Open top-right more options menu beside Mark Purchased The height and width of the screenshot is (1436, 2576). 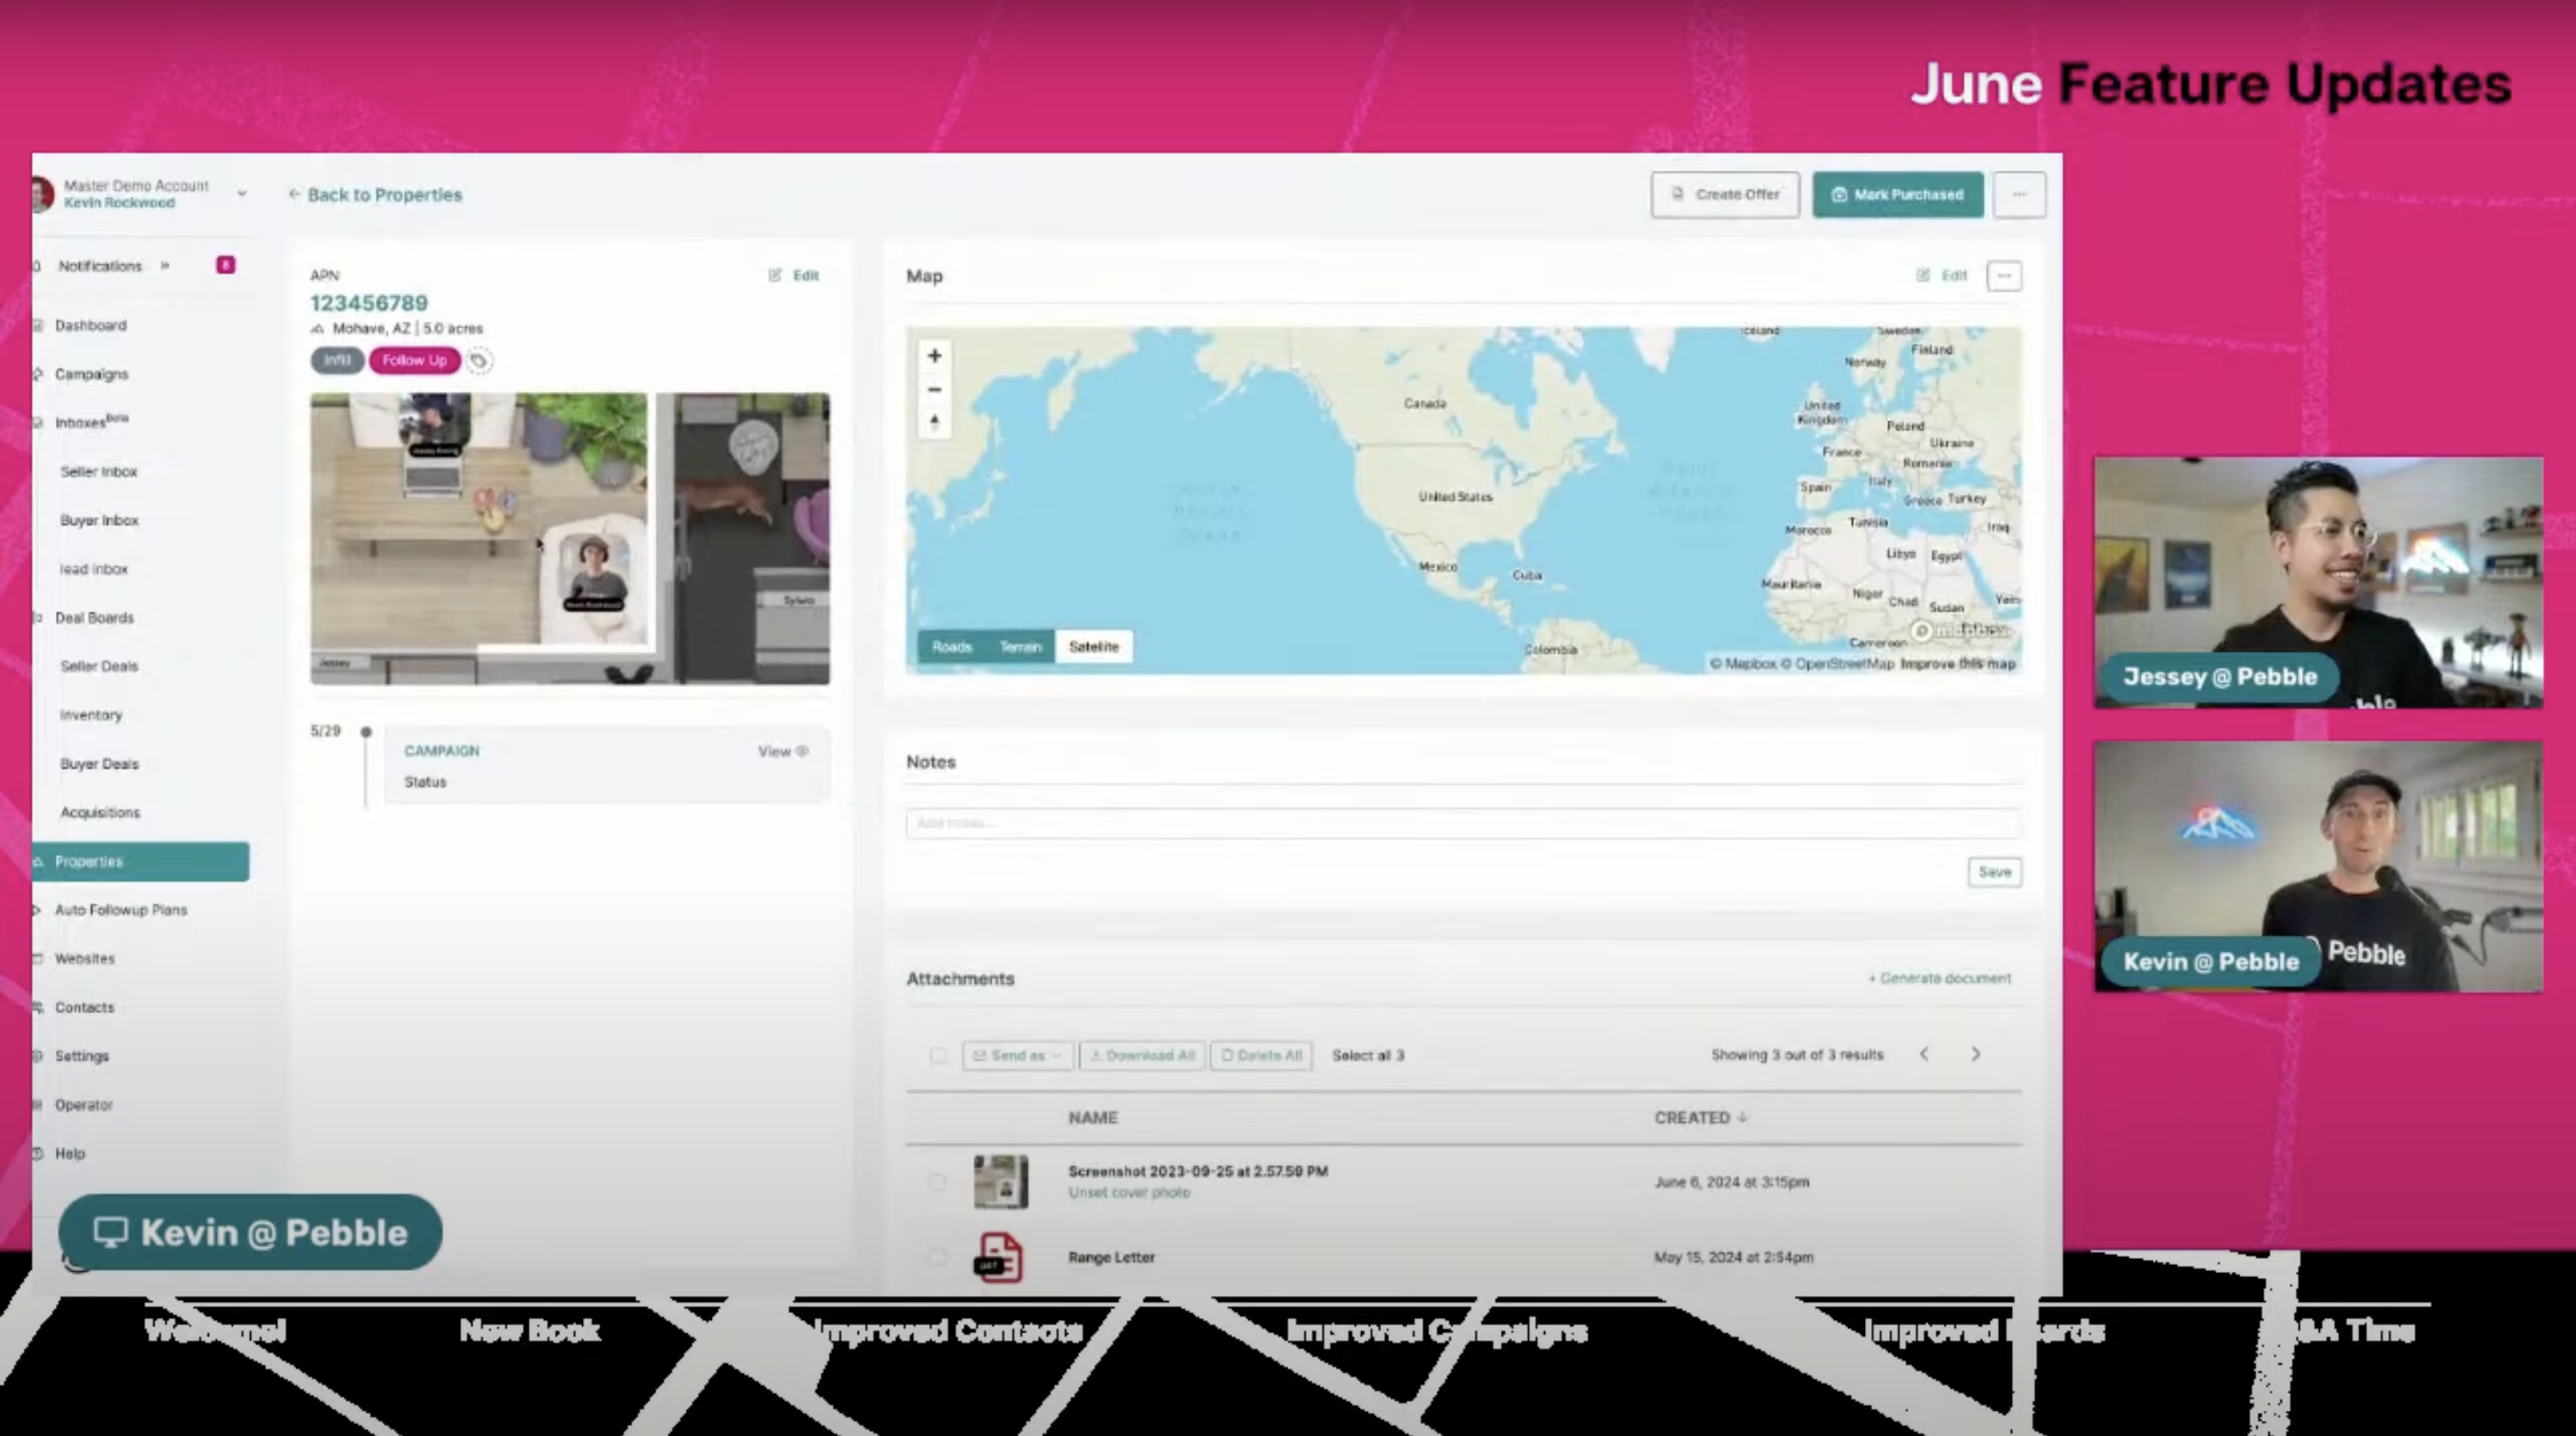[x=2019, y=194]
